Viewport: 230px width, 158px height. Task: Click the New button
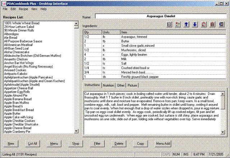tap(11, 144)
